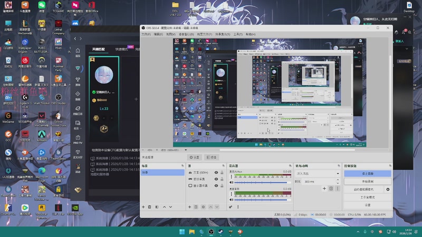Image resolution: width=422 pixels, height=237 pixels.
Task: Open the 工具(T) menu
Action: [x=238, y=34]
